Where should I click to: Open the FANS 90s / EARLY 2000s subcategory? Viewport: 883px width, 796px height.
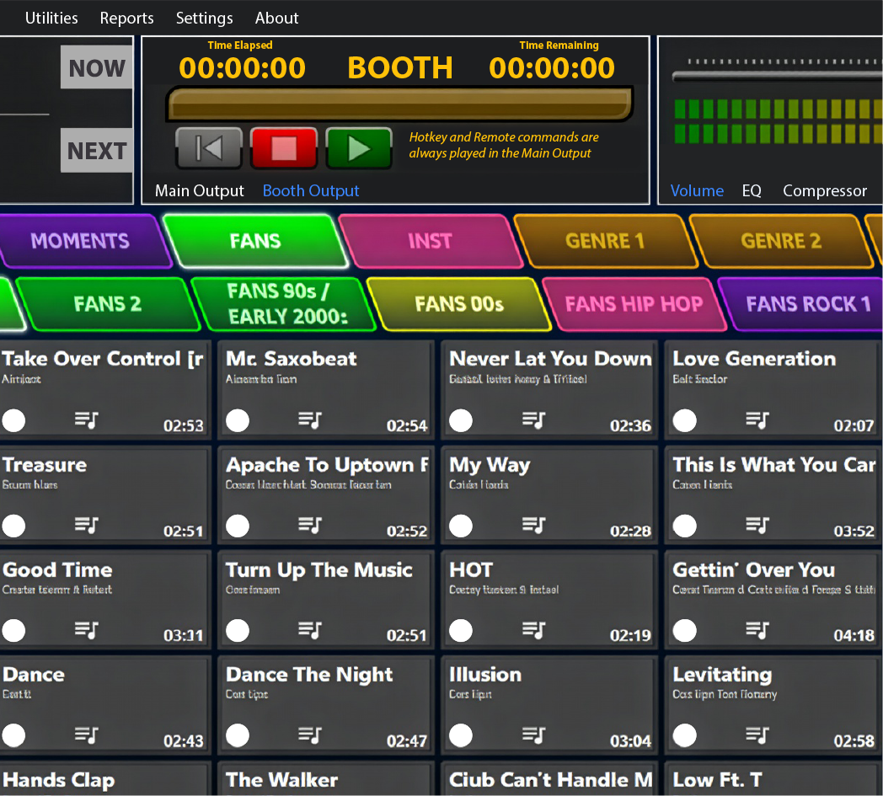(x=283, y=304)
